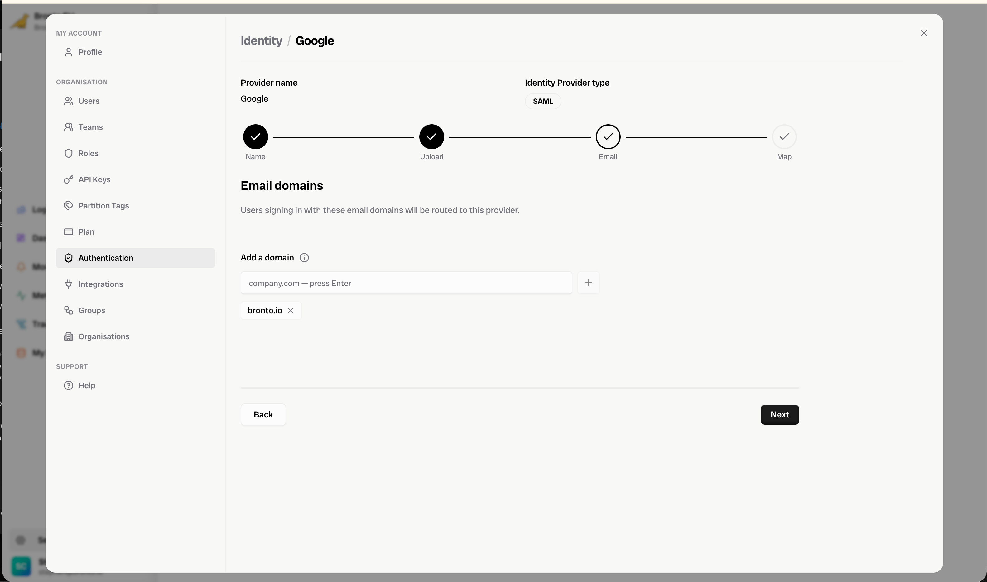Image resolution: width=987 pixels, height=582 pixels.
Task: Click the Email domains heading
Action: click(282, 185)
